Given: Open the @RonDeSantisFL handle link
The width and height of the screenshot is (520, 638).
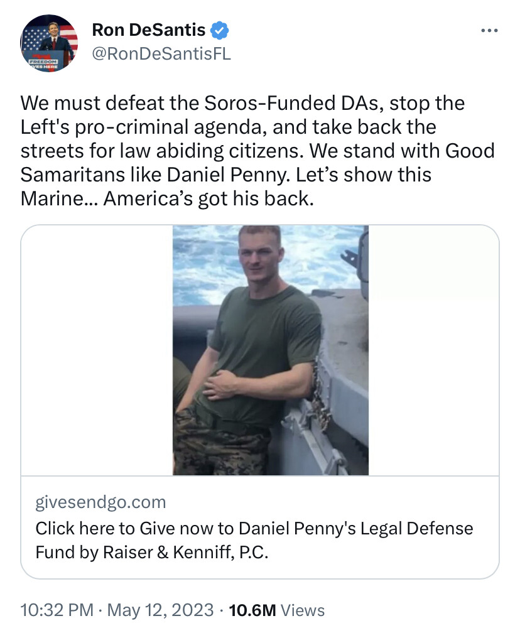Looking at the screenshot, I should coord(161,54).
